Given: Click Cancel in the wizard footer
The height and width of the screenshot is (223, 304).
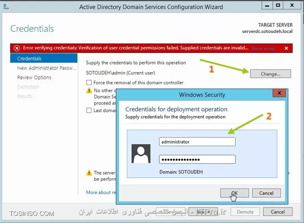Looking at the screenshot, I should [x=278, y=212].
